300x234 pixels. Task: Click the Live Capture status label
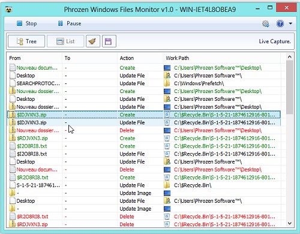click(x=275, y=41)
